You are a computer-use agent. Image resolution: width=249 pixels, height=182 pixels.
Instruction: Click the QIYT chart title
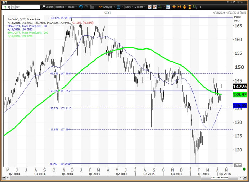tap(108, 13)
